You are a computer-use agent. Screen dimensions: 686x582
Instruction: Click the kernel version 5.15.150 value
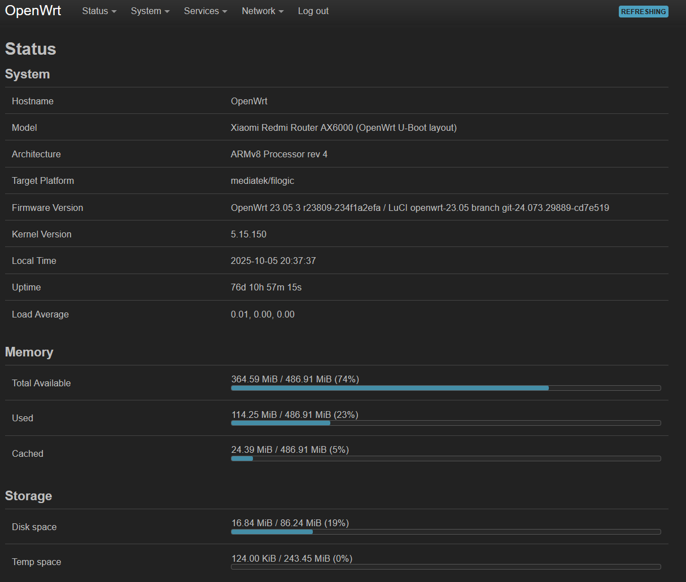[x=248, y=234]
